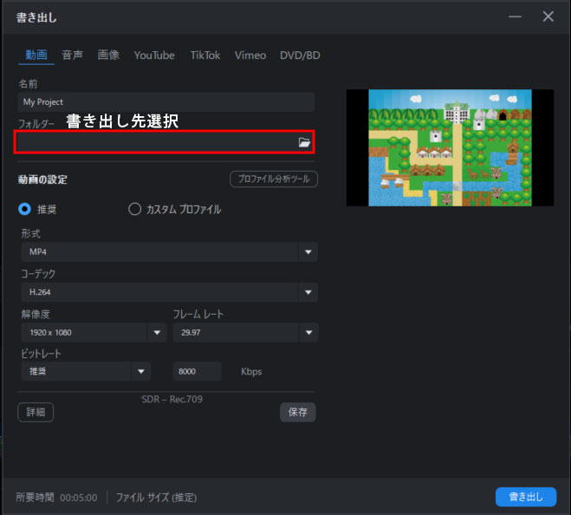Open the 画像 tab
Viewport: 571px width, 515px height.
pos(108,55)
